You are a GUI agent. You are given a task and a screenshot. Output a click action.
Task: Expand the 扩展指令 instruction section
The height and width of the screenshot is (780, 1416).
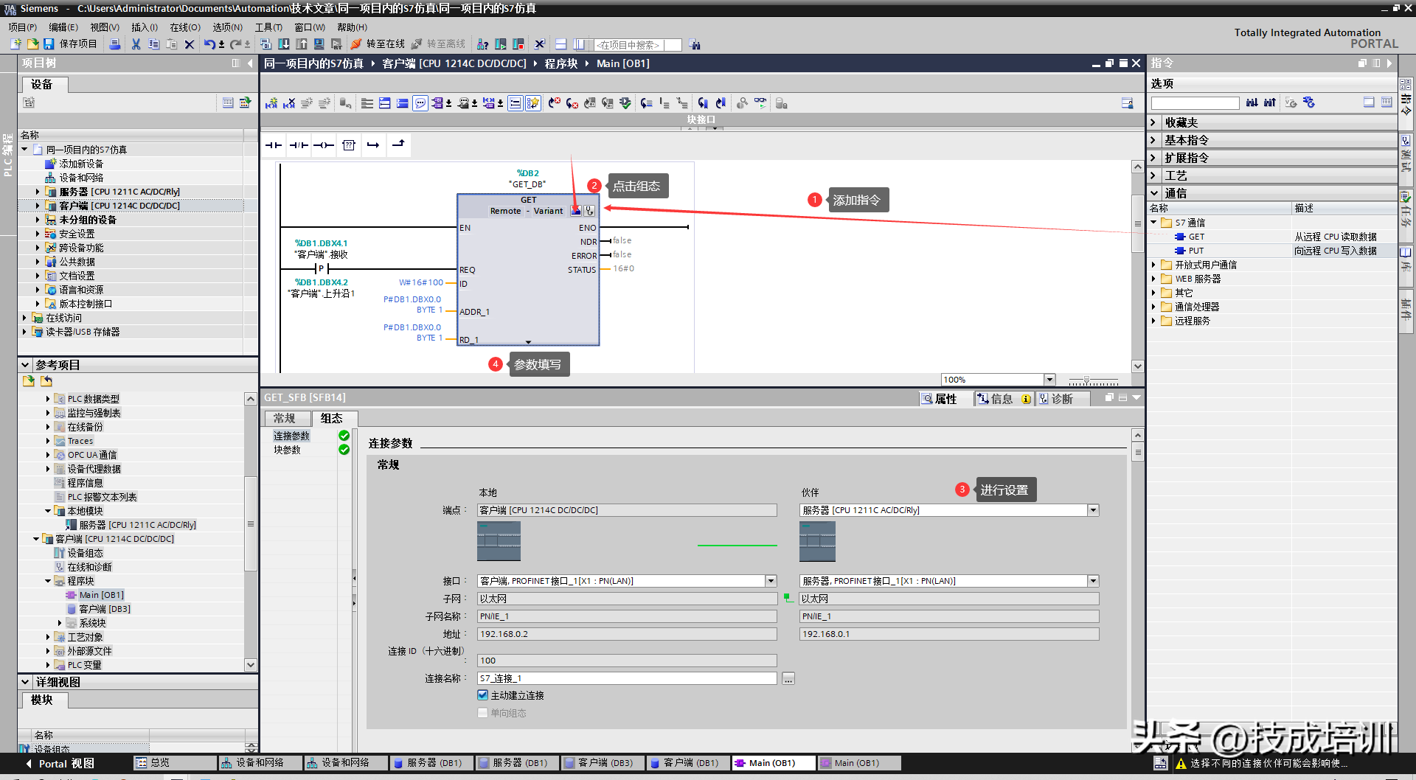(x=1154, y=158)
